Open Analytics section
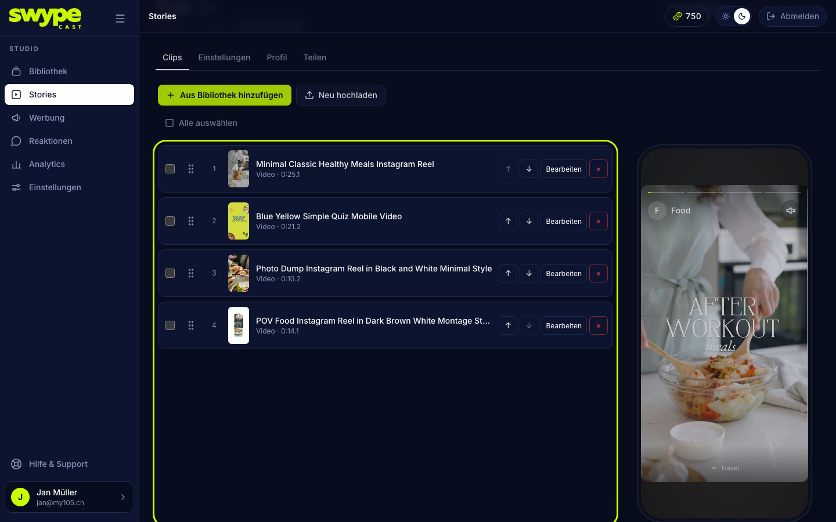The image size is (836, 522). 69,164
